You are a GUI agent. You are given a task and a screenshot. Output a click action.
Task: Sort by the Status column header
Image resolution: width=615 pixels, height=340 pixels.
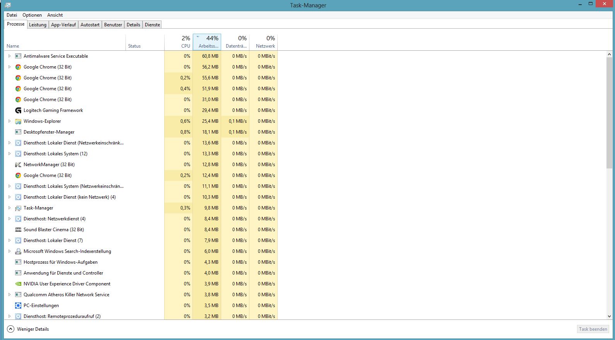coord(145,42)
